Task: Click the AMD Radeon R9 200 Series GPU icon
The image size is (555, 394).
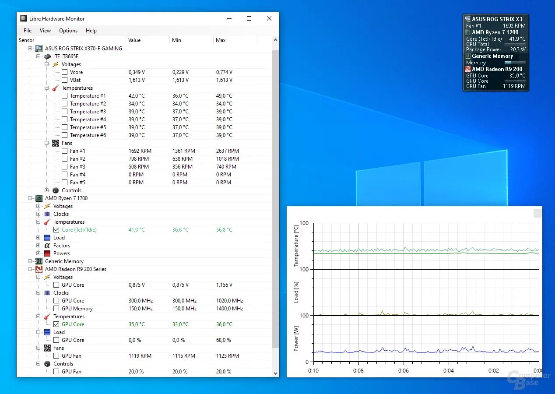Action: pyautogui.click(x=39, y=269)
